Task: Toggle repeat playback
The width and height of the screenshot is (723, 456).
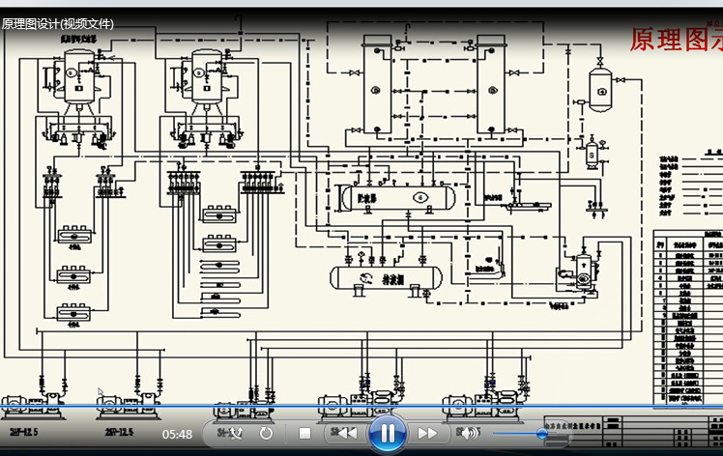Action: (266, 434)
